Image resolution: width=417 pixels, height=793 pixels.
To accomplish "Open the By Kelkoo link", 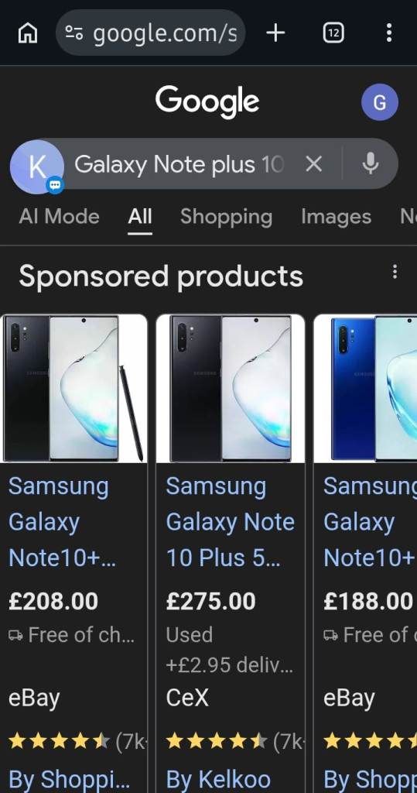I will (x=218, y=779).
